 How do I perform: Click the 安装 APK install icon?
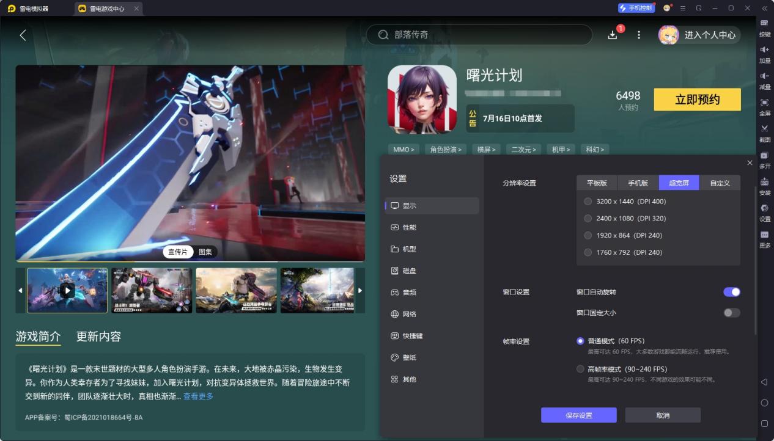click(x=764, y=181)
